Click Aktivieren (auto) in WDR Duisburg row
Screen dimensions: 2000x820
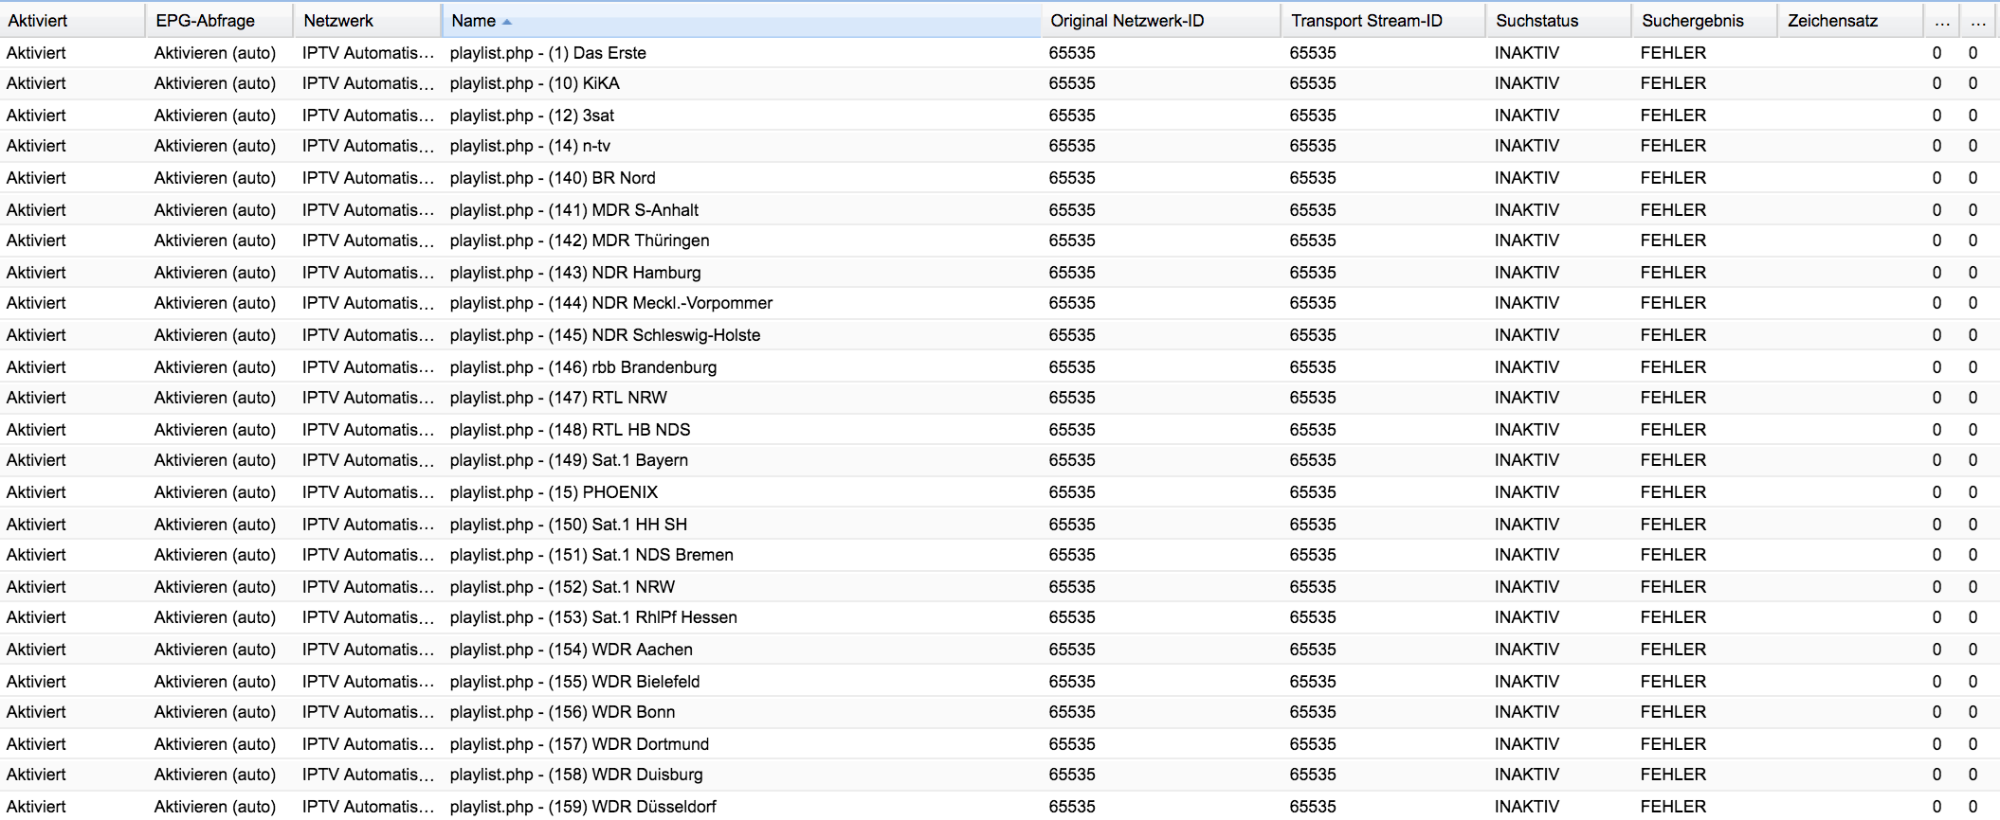click(x=215, y=775)
